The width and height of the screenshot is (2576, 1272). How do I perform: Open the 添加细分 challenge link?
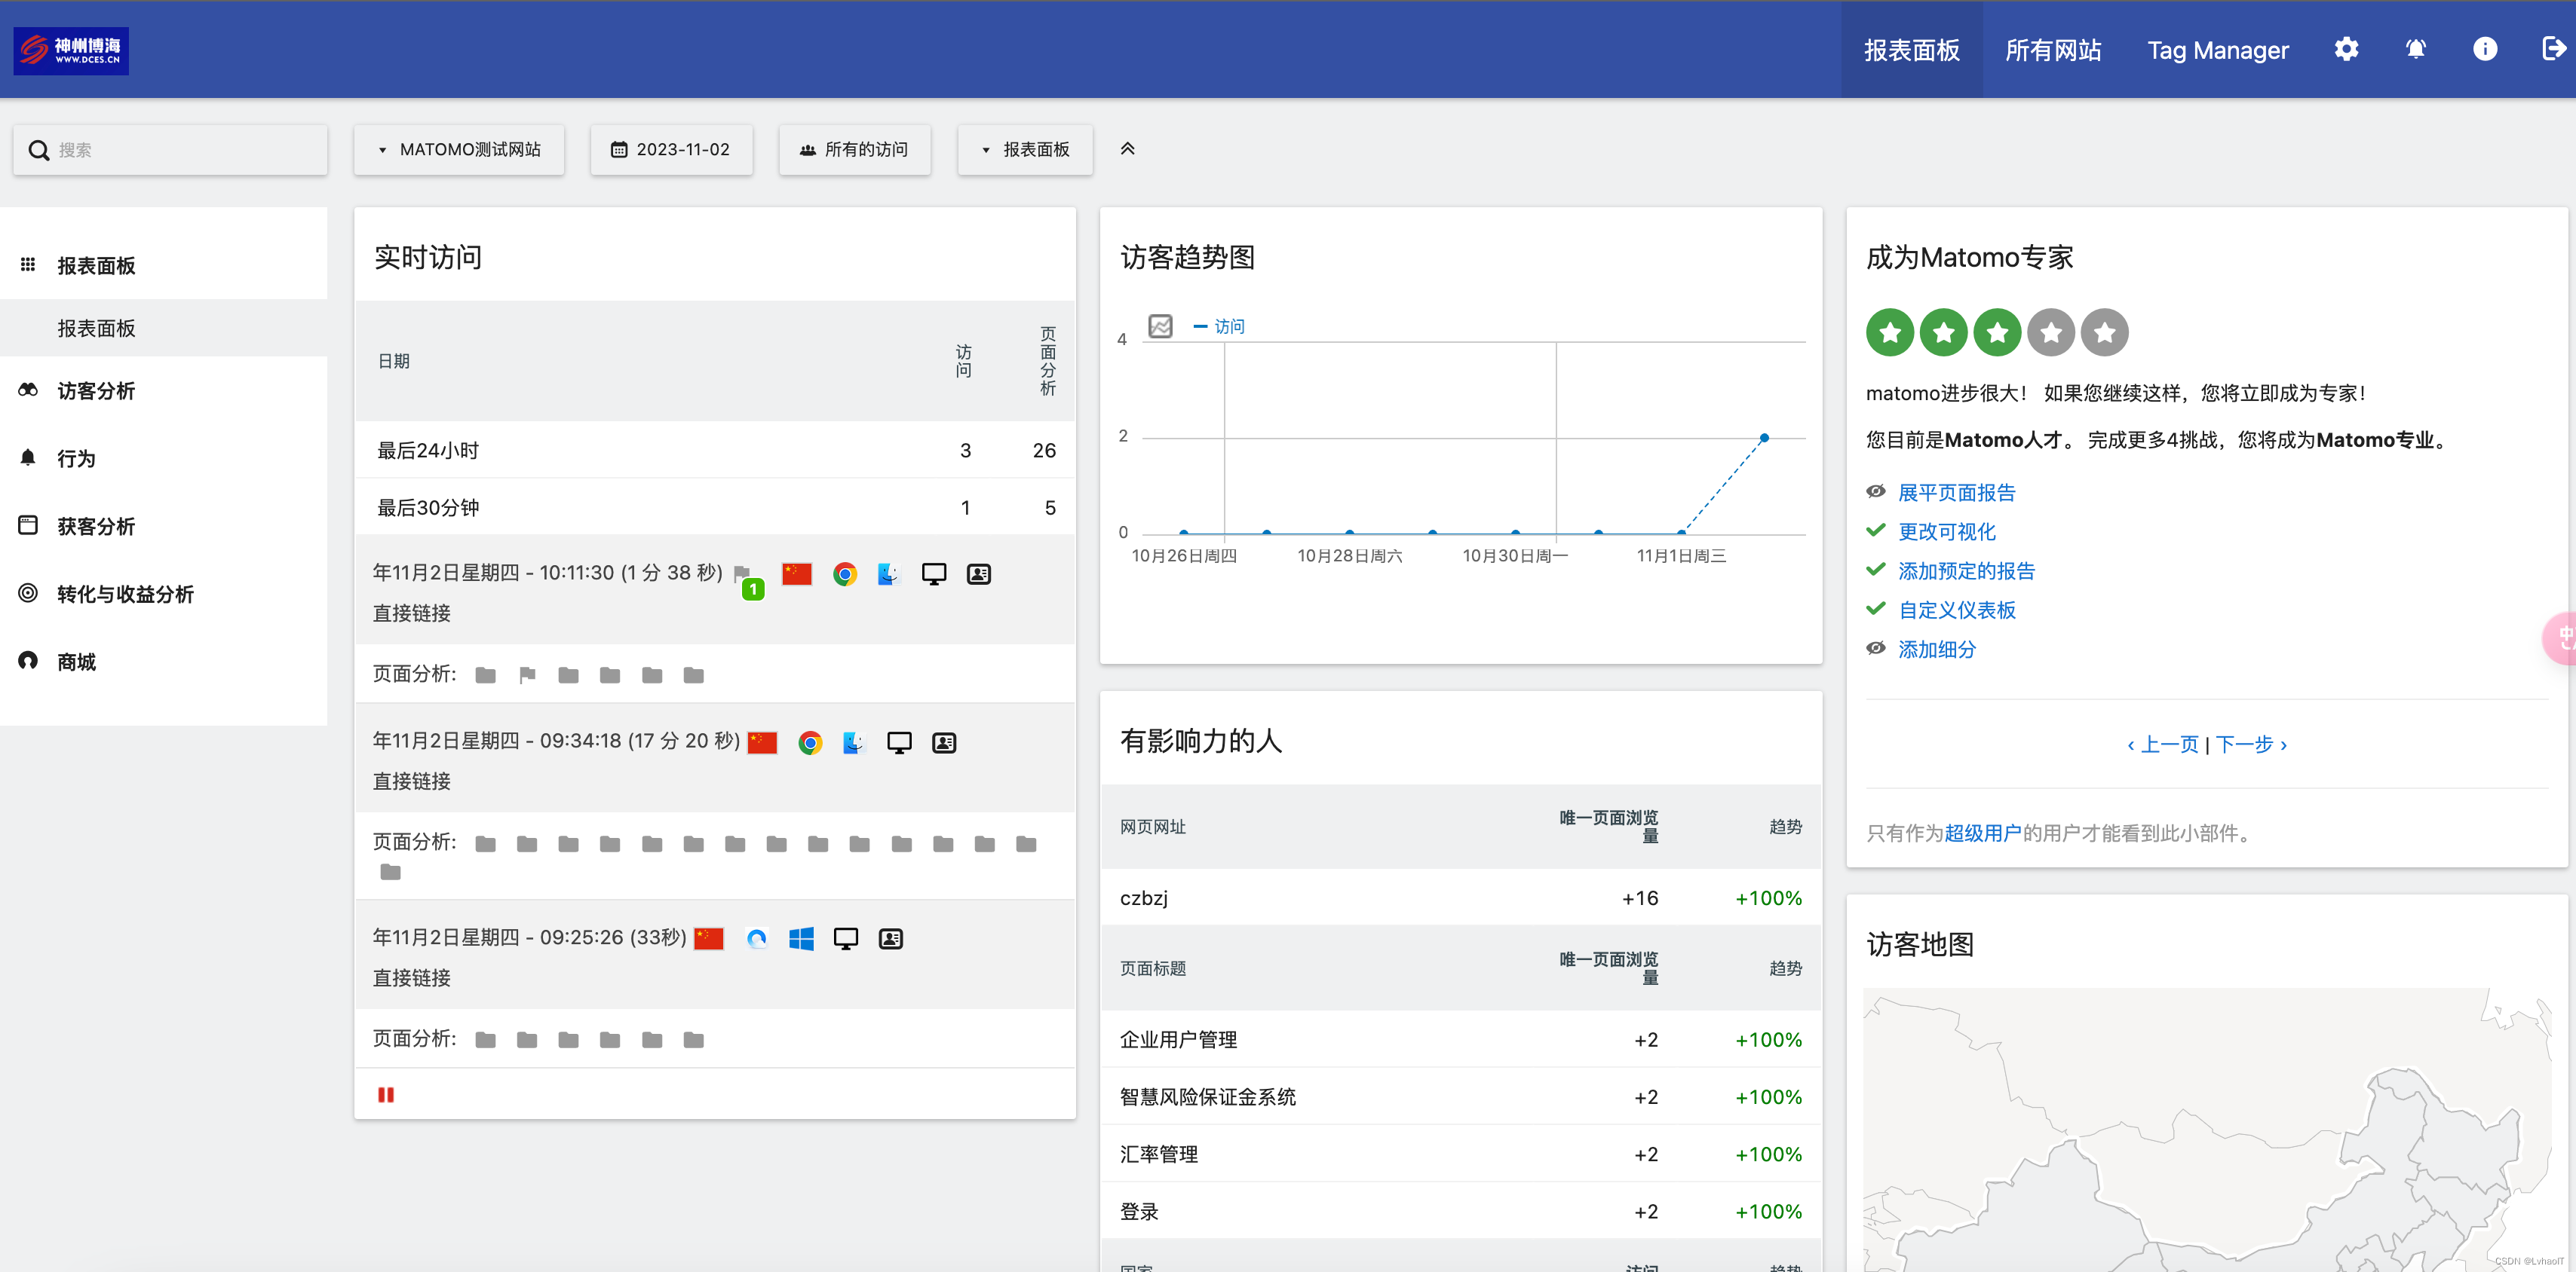click(x=1936, y=650)
